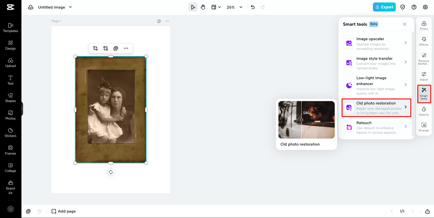This screenshot has width=434, height=218.
Task: Click the Low-light image enhancer chevron arrow
Action: [x=406, y=85]
